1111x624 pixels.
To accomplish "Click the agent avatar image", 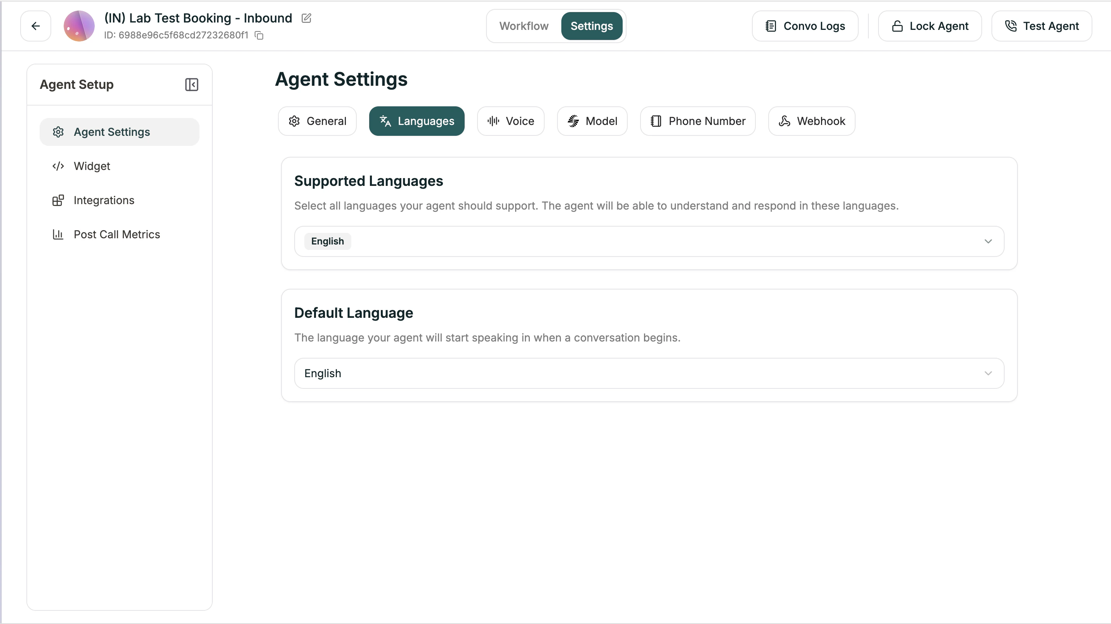I will pyautogui.click(x=79, y=26).
